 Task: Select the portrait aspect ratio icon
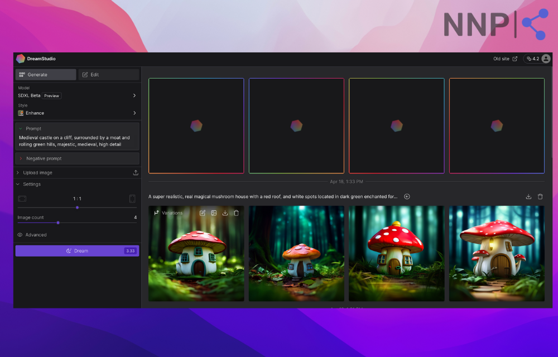(132, 199)
